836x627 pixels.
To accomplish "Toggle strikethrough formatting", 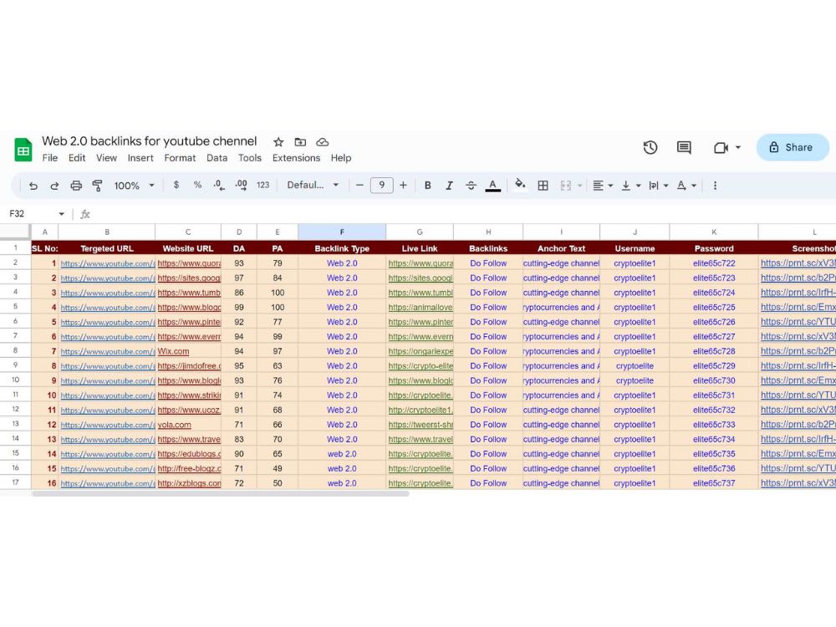I will [470, 185].
